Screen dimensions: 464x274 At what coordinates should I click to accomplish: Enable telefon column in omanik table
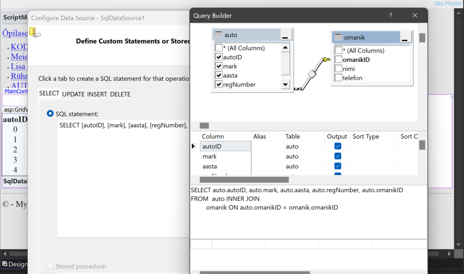coord(338,78)
